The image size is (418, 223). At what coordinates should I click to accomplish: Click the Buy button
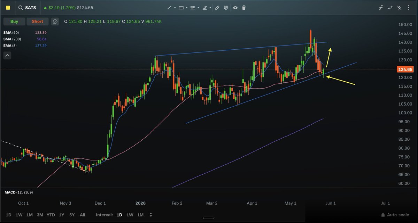click(x=14, y=22)
